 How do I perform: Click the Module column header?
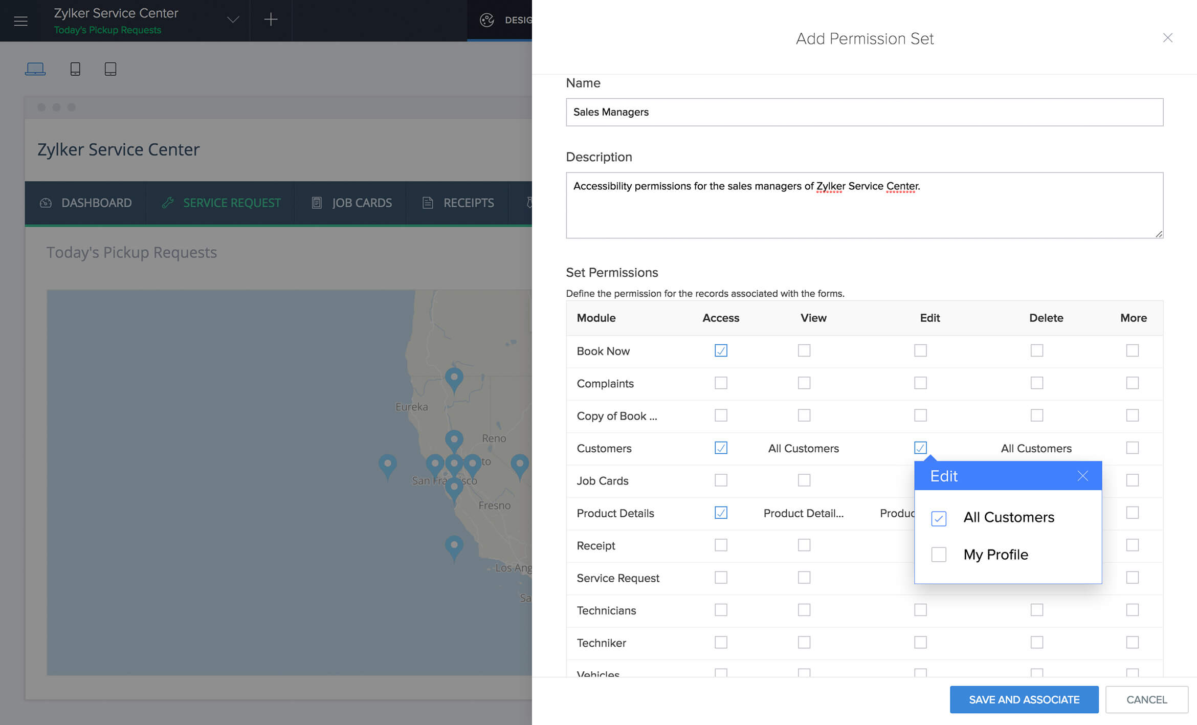click(x=596, y=318)
